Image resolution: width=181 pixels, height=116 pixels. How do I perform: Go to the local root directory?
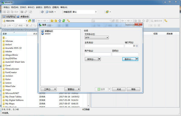click(56, 21)
